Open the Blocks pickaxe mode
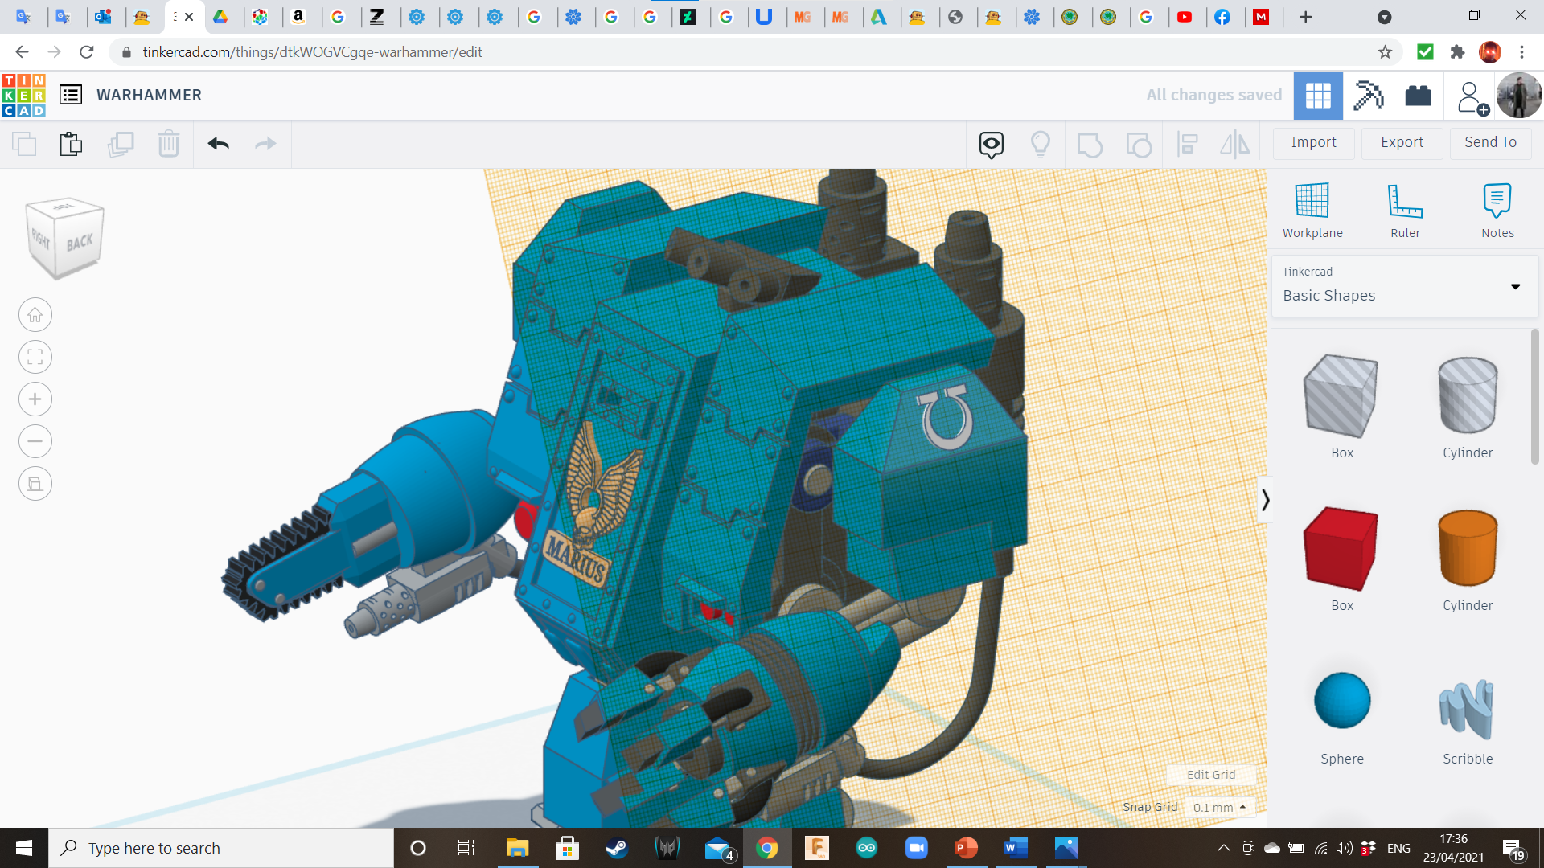This screenshot has height=868, width=1544. 1368,96
